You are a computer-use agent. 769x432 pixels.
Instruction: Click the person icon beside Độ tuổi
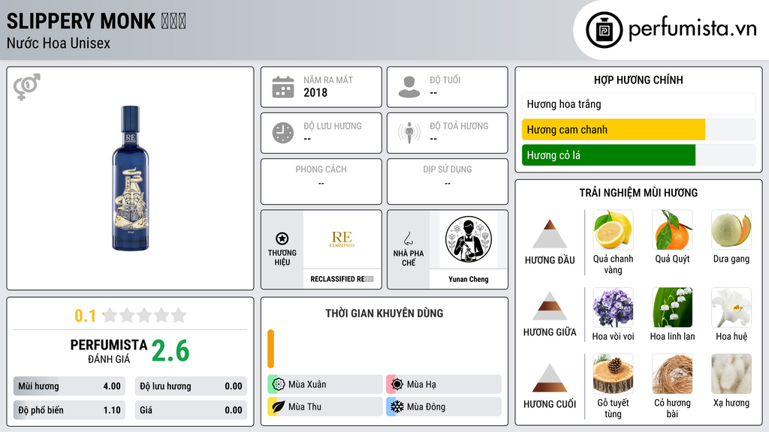[409, 87]
